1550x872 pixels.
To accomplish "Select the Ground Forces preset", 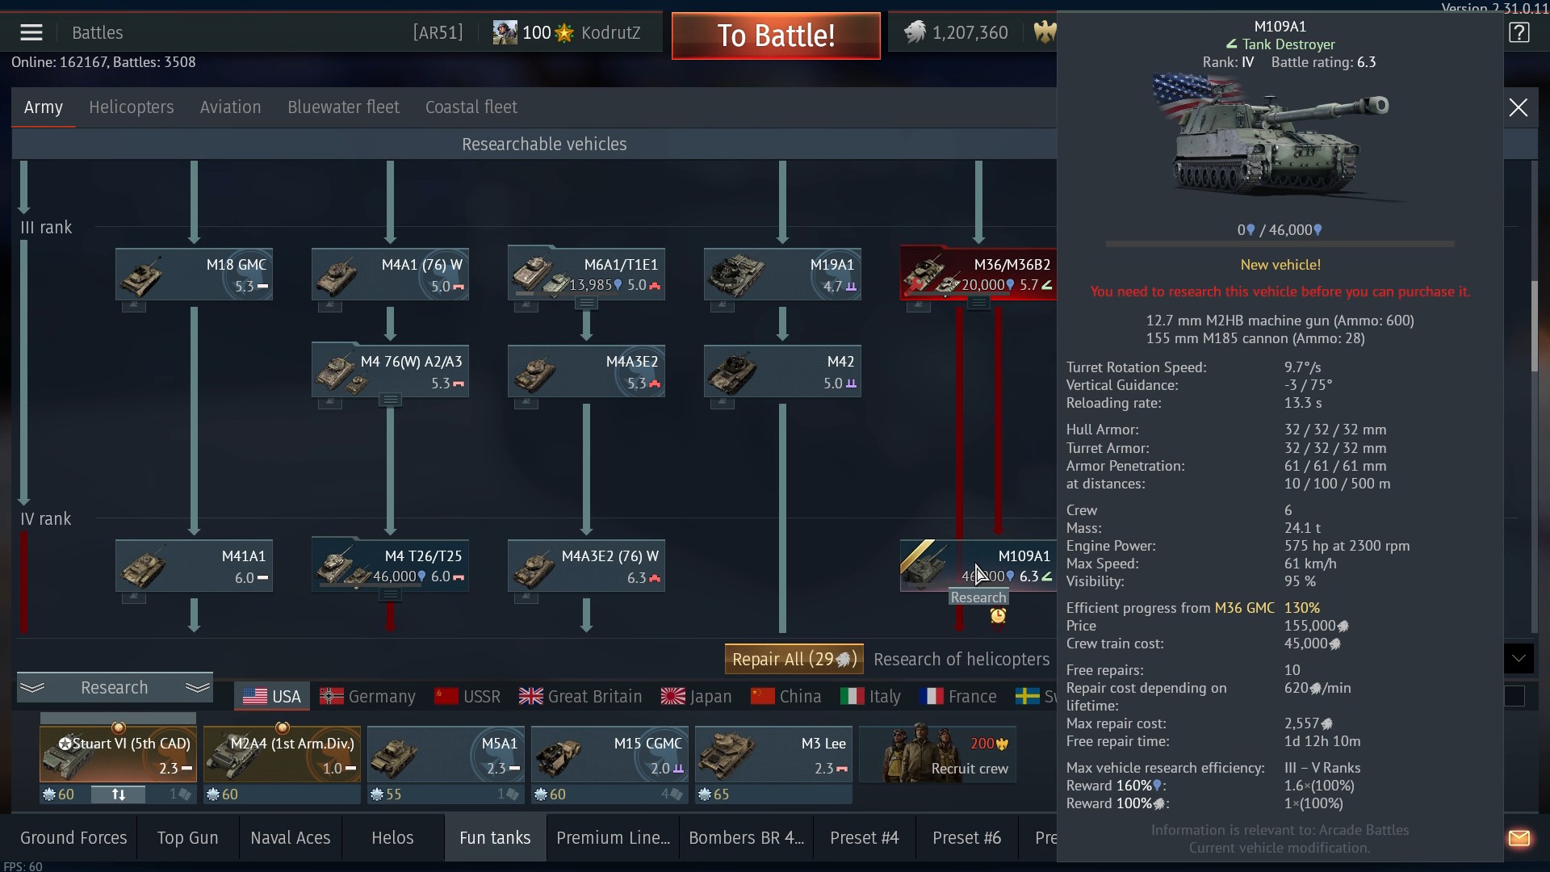I will click(73, 838).
